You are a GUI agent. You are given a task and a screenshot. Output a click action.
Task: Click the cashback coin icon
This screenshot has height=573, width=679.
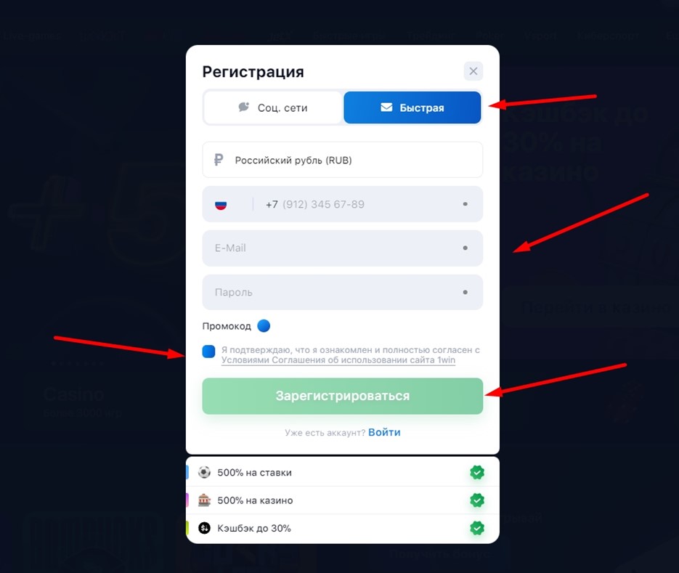pos(204,528)
